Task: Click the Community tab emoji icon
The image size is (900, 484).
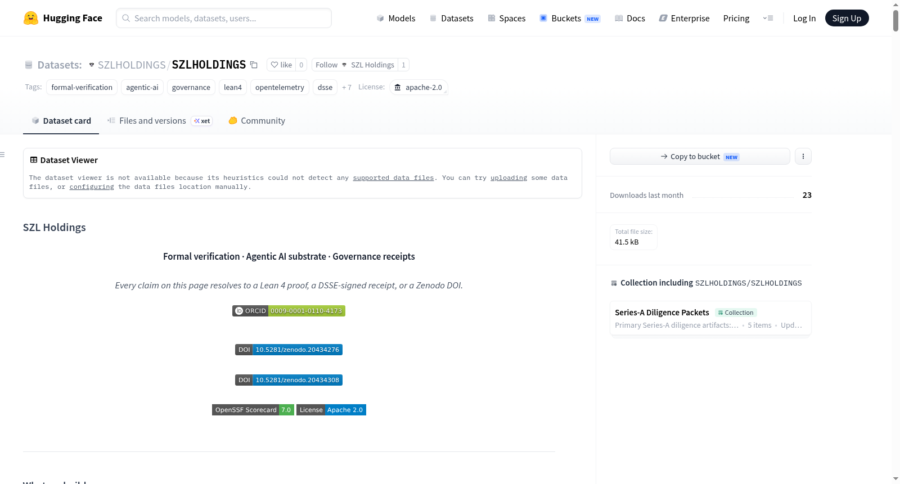Action: pyautogui.click(x=233, y=120)
